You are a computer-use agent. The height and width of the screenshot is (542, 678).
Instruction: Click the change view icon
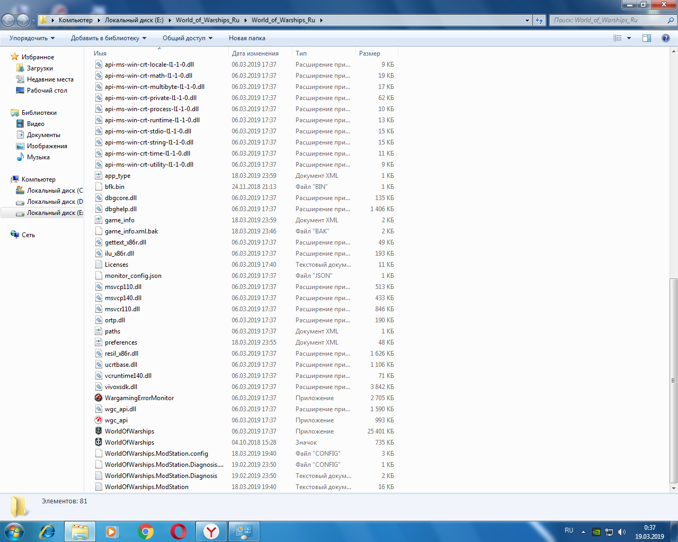point(618,38)
